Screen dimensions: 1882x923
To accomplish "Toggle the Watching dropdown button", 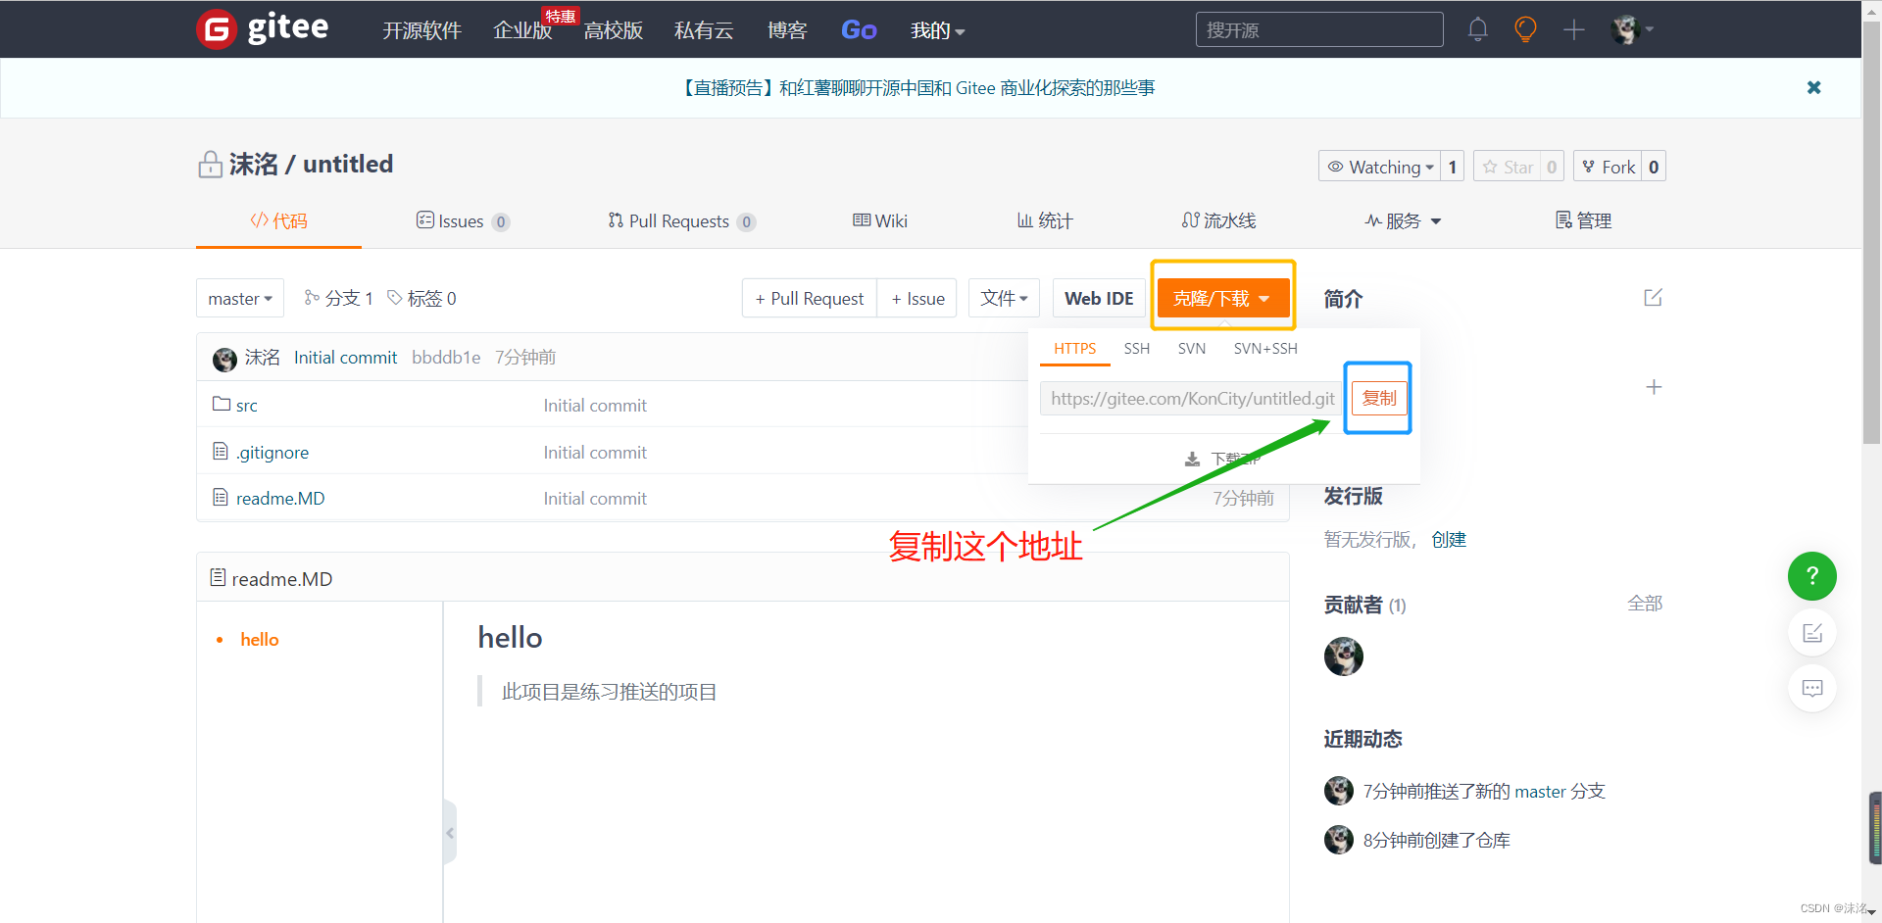I will [1381, 167].
